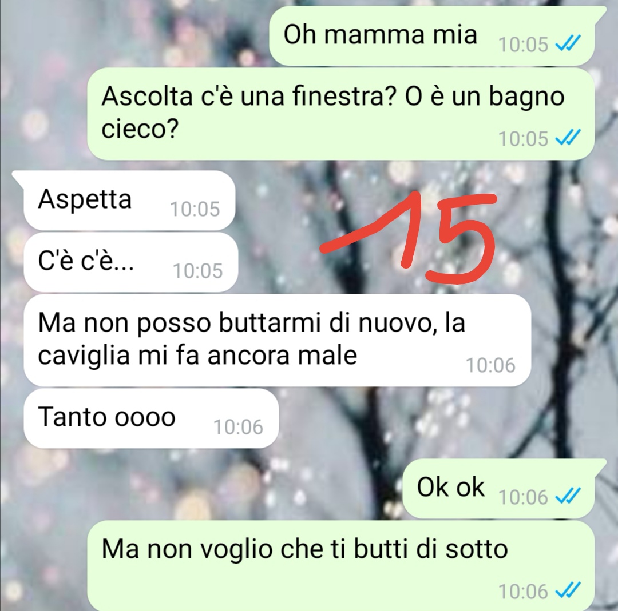Tap the 10:05 timestamp on "Oh mamma mia"
Screen dimensions: 618x611
(523, 44)
